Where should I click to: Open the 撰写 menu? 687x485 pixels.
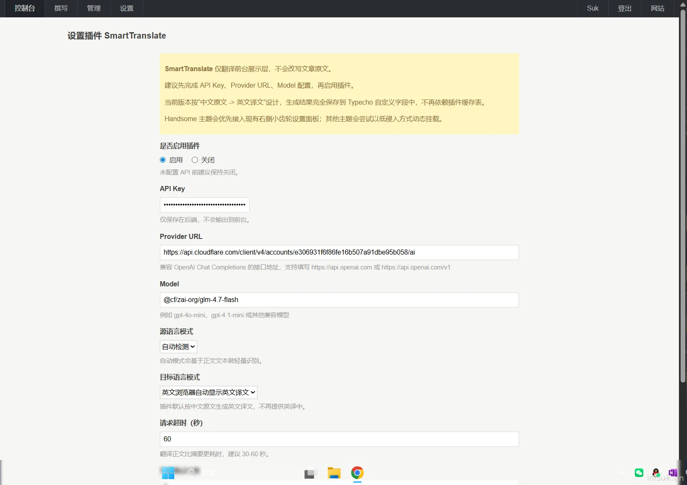click(x=61, y=8)
